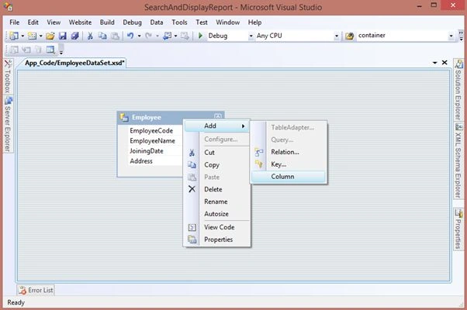Viewport: 467px width, 310px height.
Task: Open the active files tab list dropdown
Action: (x=435, y=63)
